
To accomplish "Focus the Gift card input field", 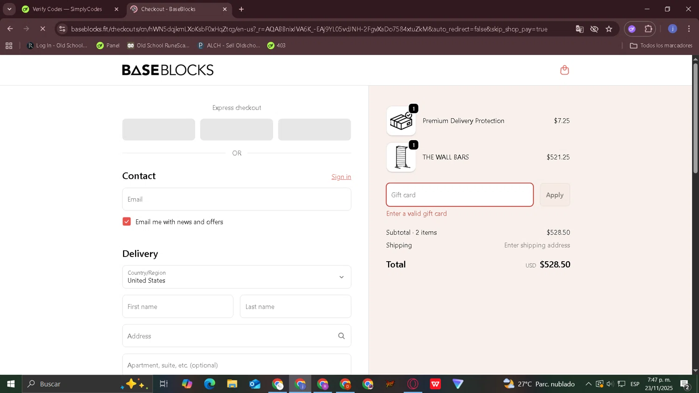I will tap(459, 195).
